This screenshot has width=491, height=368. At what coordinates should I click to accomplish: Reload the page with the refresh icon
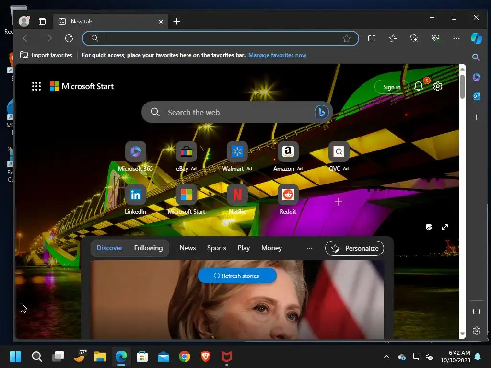[x=69, y=38]
